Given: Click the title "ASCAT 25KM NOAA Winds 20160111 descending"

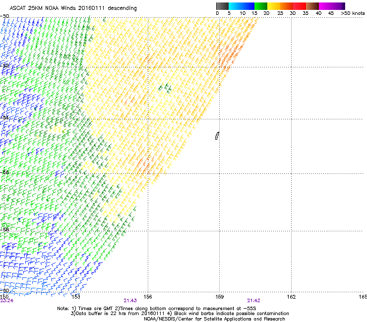Looking at the screenshot, I should pyautogui.click(x=73, y=8).
